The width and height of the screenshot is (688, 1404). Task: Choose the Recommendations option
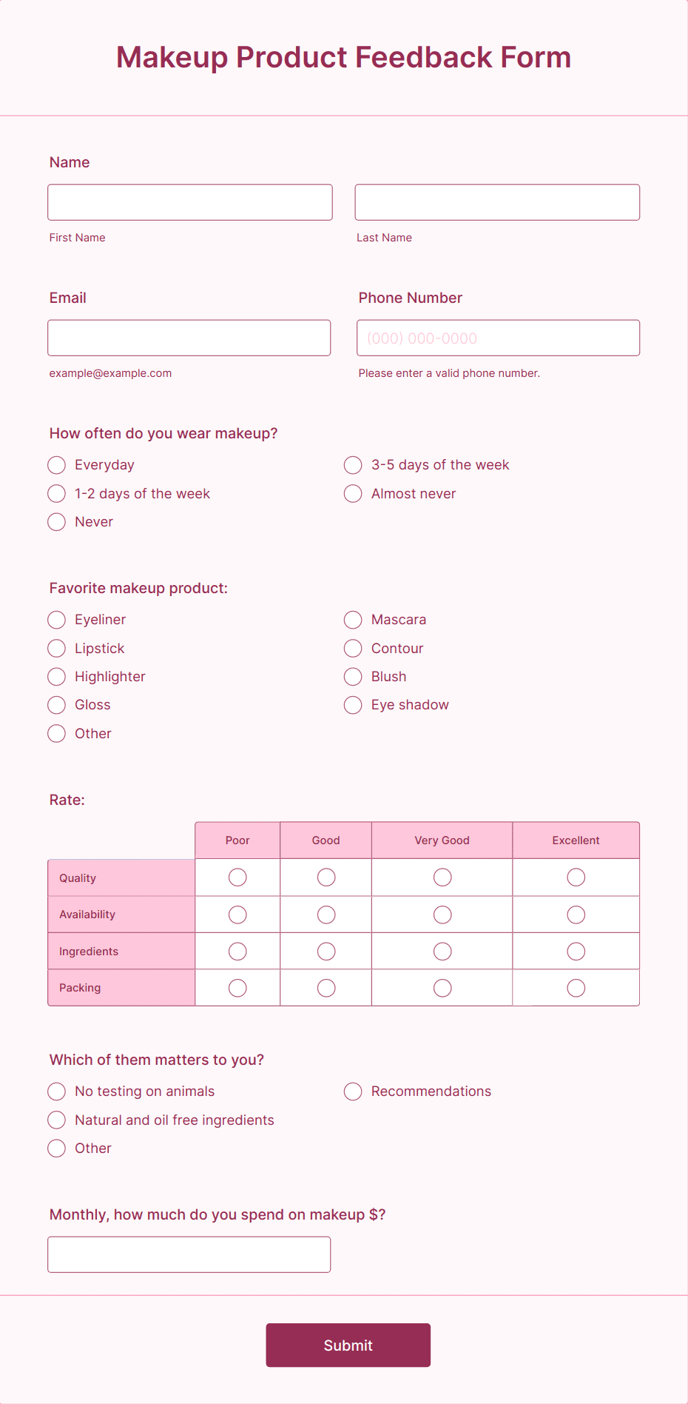pos(353,1092)
